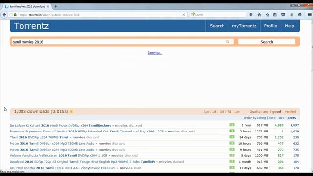Open myTorrentz in header menu
This screenshot has height=176, width=313.
(244, 26)
